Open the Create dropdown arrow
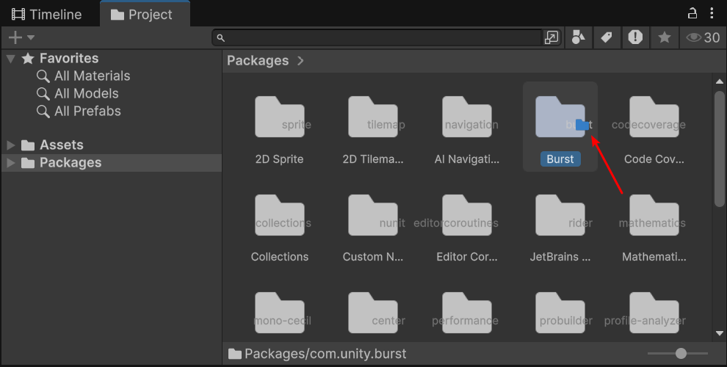Screen dimensions: 727x367 [x=31, y=37]
